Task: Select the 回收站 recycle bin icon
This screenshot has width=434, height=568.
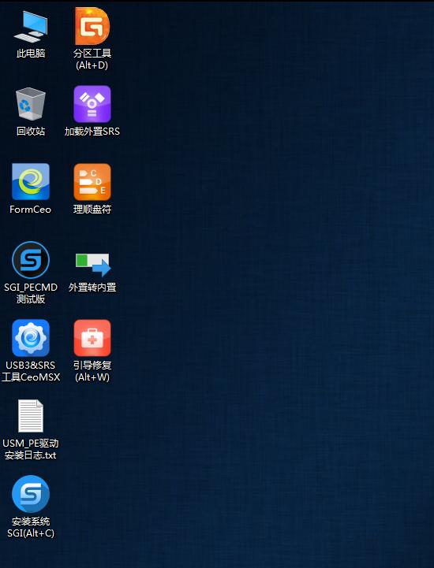Action: [x=31, y=104]
